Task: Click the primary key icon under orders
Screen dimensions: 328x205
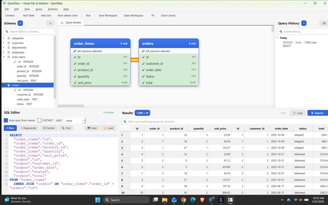Action: pyautogui.click(x=15, y=90)
